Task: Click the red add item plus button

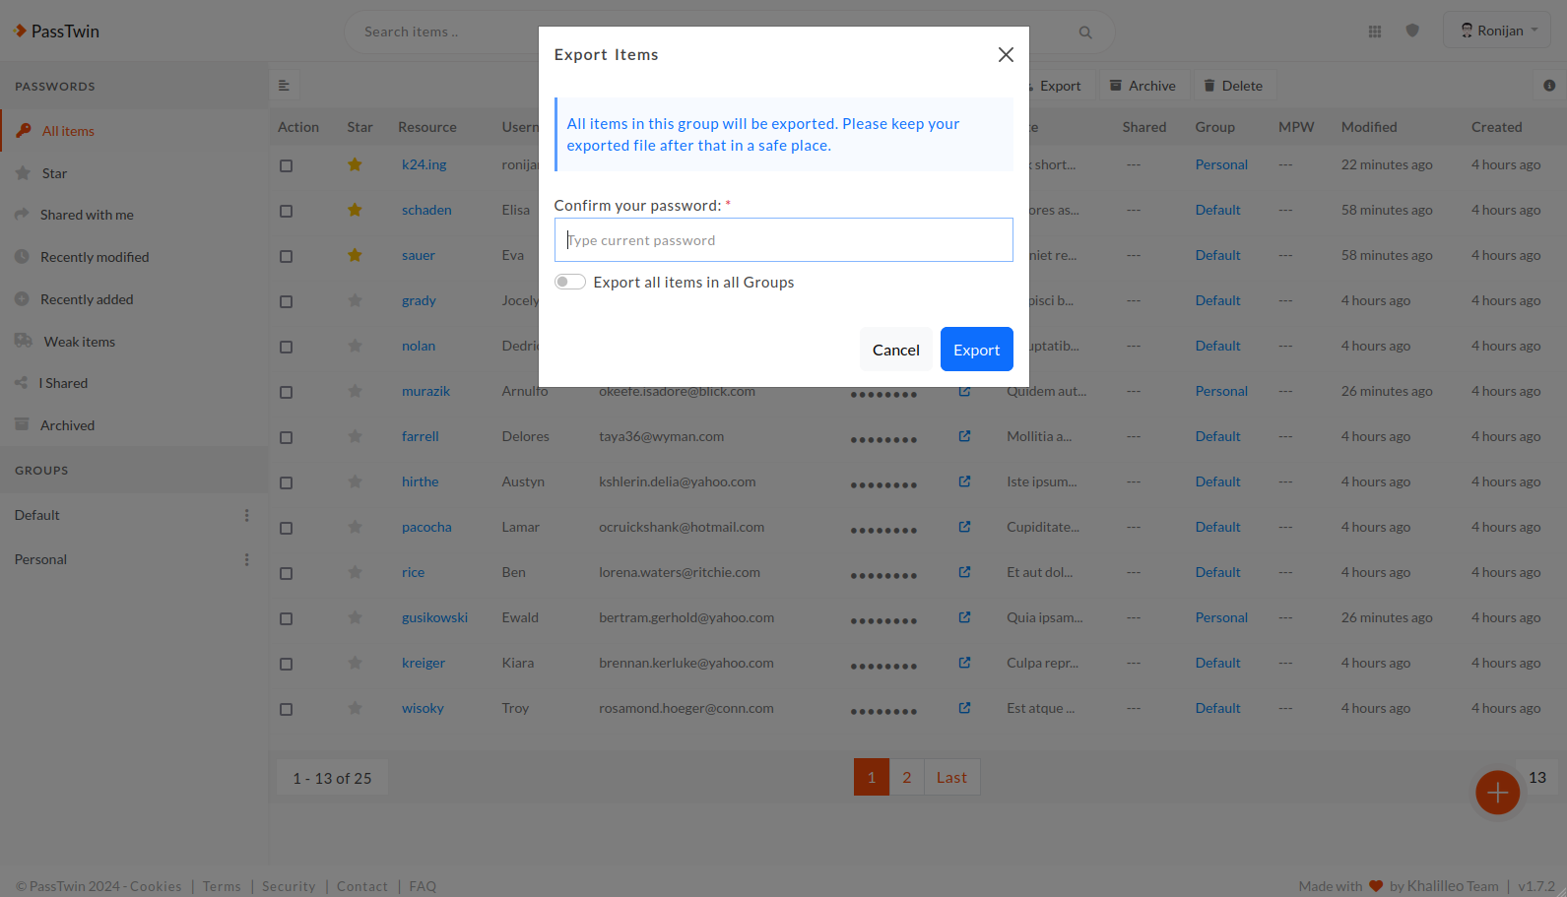Action: click(x=1497, y=793)
